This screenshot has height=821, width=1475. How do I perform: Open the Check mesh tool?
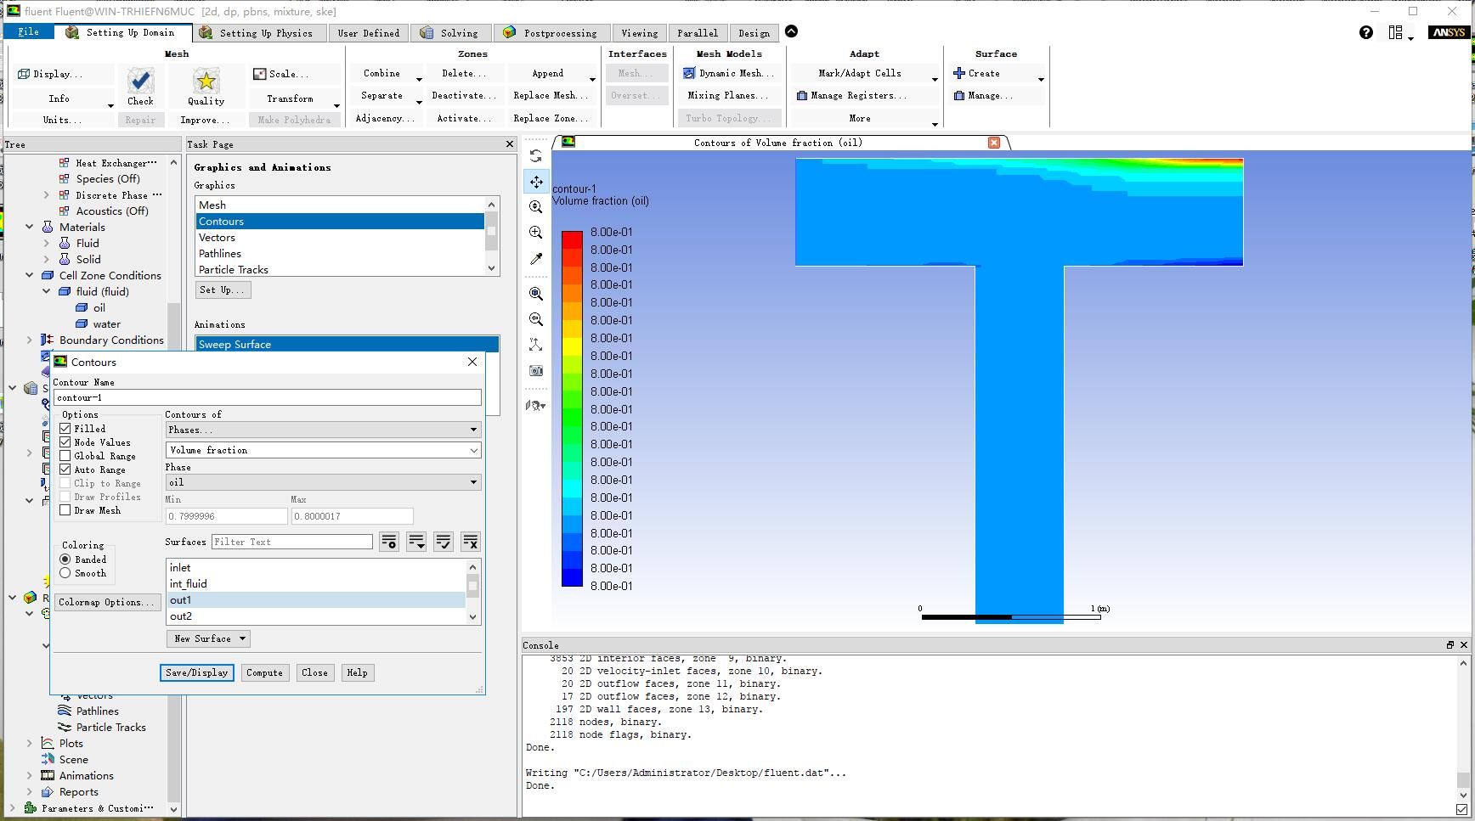(140, 87)
